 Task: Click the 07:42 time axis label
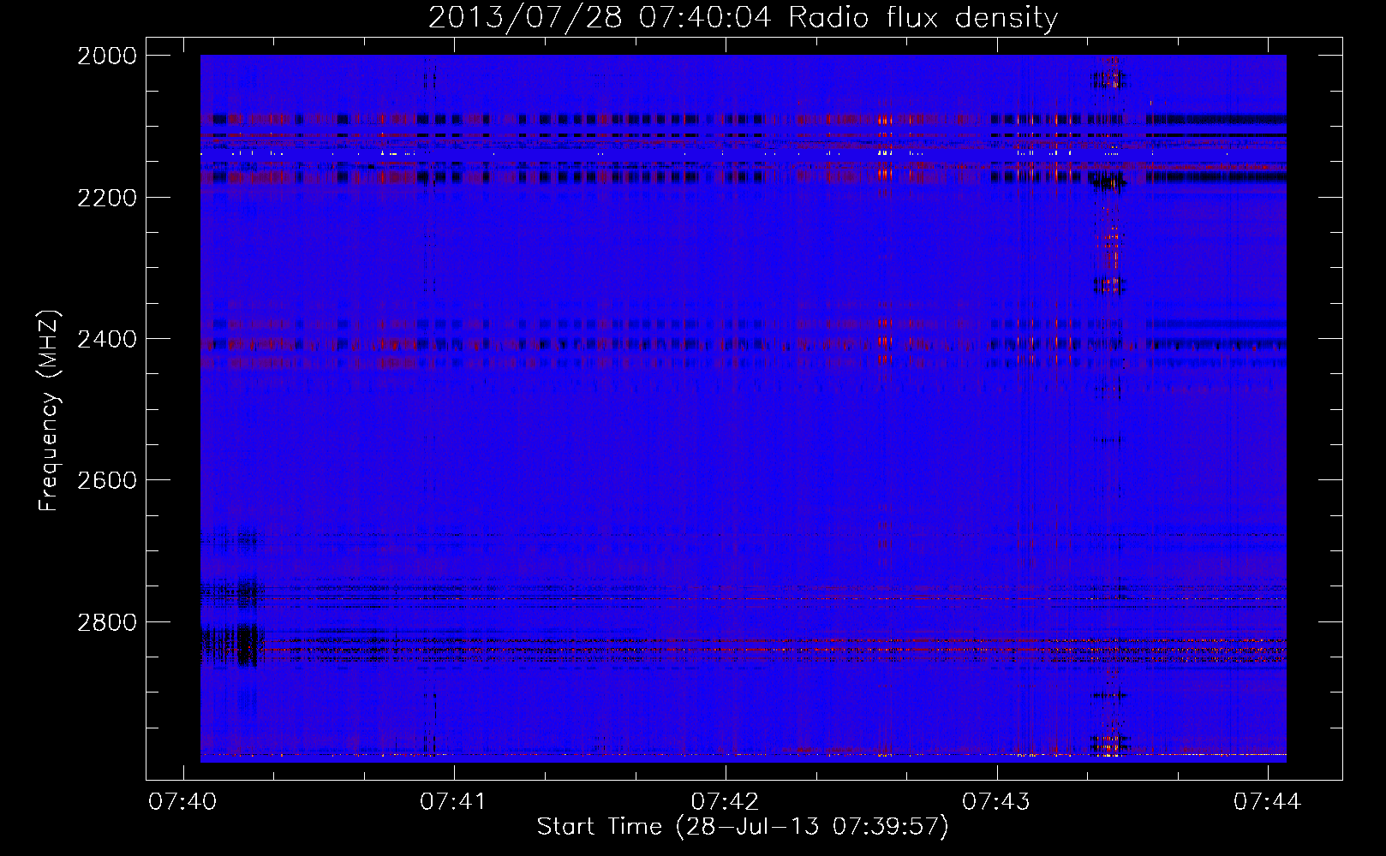click(725, 801)
